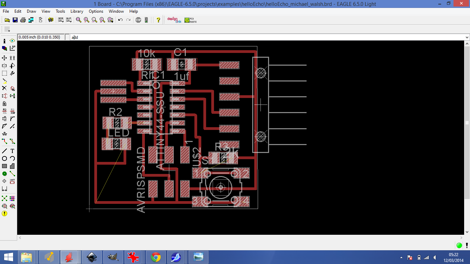470x264 pixels.
Task: Zoom out of the board
Action: pos(94,20)
